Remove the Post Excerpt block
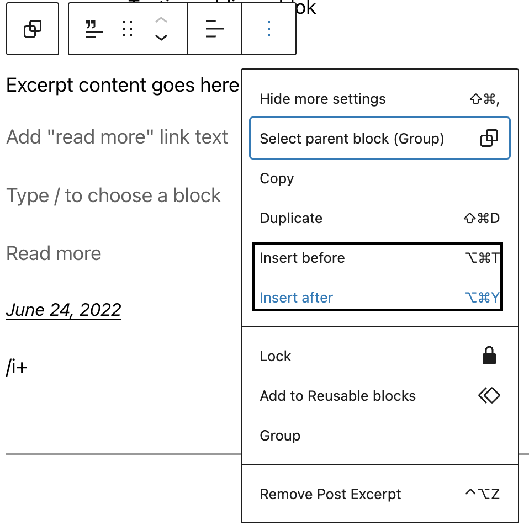This screenshot has height=530, width=529. tap(330, 494)
